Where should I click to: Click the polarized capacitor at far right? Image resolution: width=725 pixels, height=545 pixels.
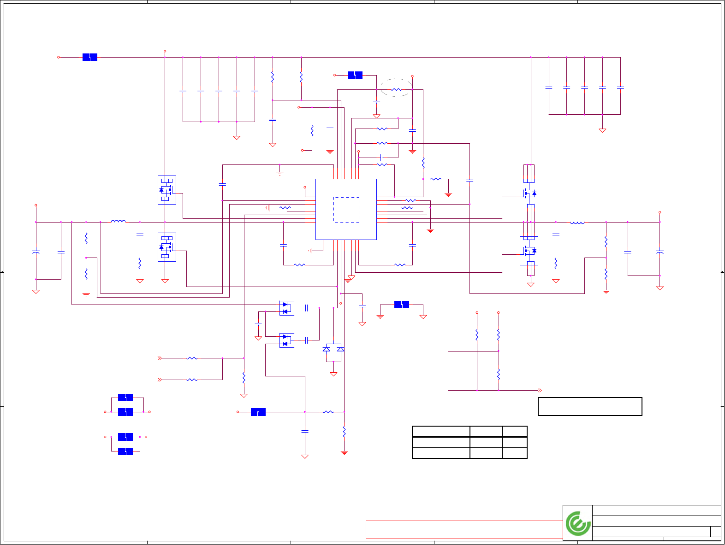(660, 252)
